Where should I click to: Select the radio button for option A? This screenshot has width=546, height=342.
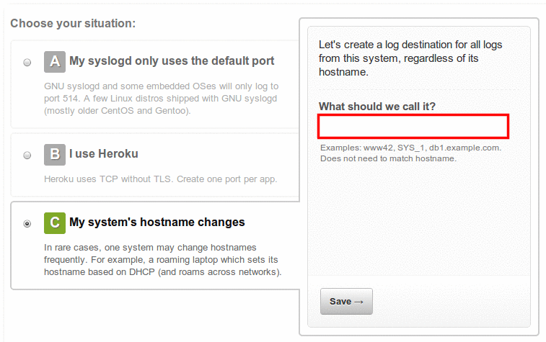tap(27, 63)
